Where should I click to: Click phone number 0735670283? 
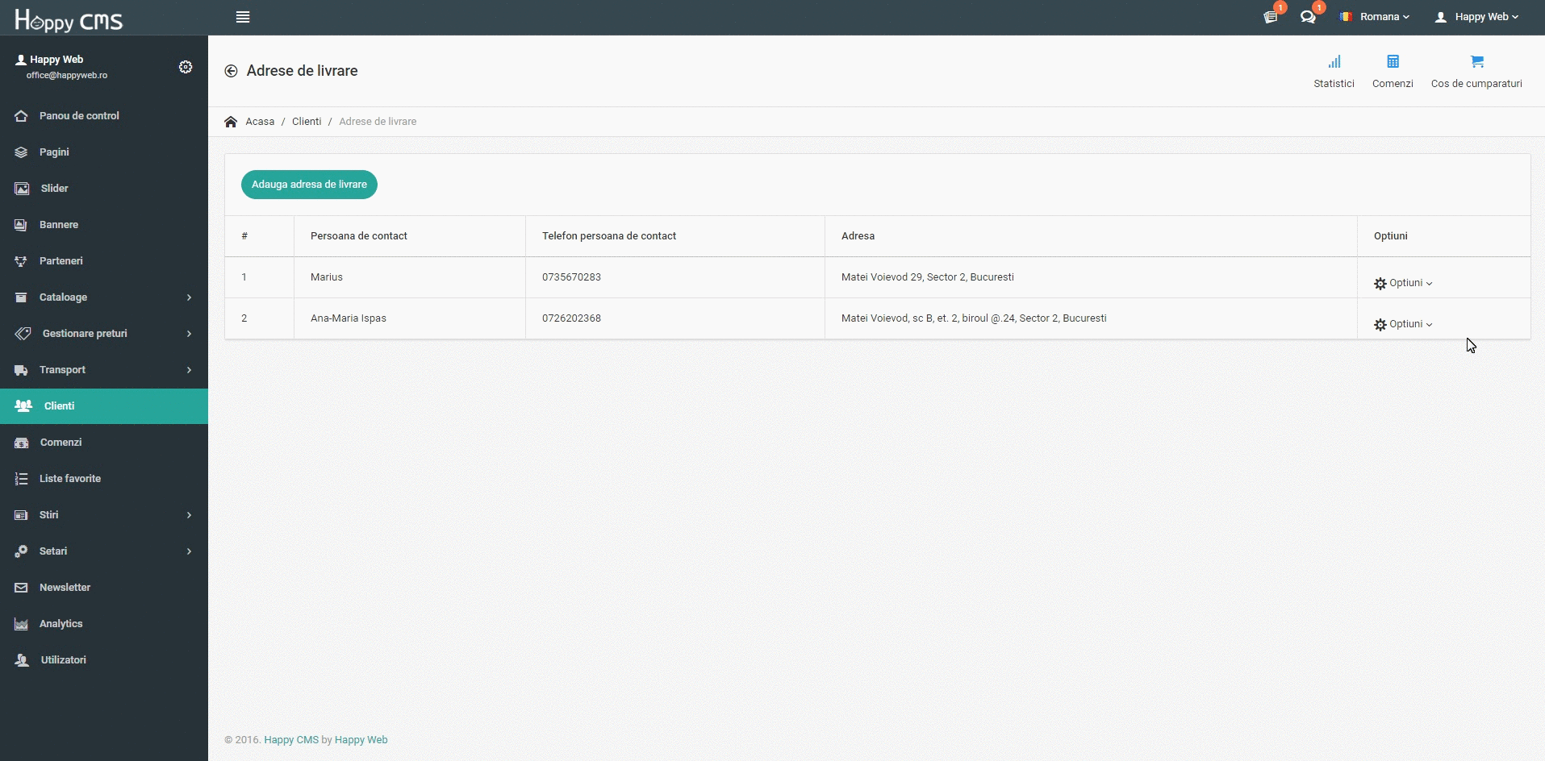point(571,277)
